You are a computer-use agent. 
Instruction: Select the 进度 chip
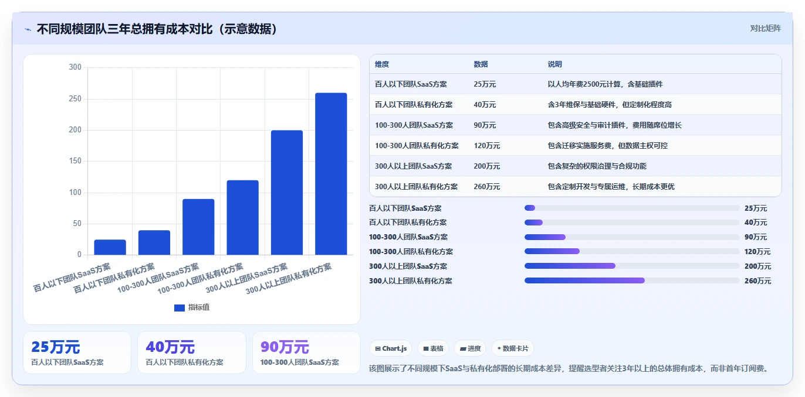470,348
